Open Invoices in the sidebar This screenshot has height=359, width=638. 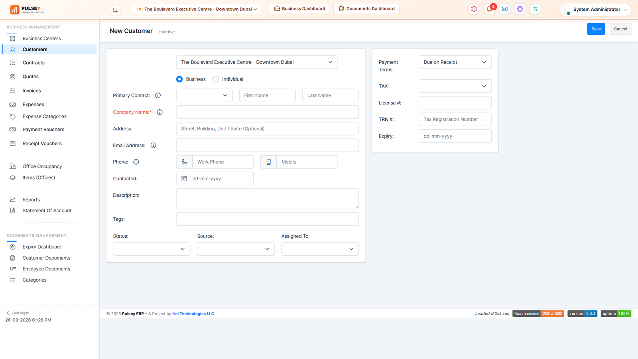coord(32,91)
